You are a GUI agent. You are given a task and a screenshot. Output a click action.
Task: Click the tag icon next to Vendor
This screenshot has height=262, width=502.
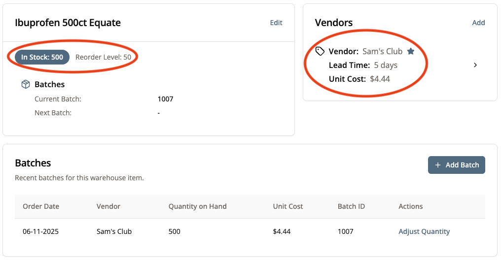pos(320,51)
